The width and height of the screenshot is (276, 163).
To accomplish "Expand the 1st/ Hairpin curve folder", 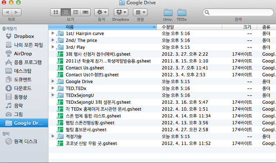I will [53, 33].
